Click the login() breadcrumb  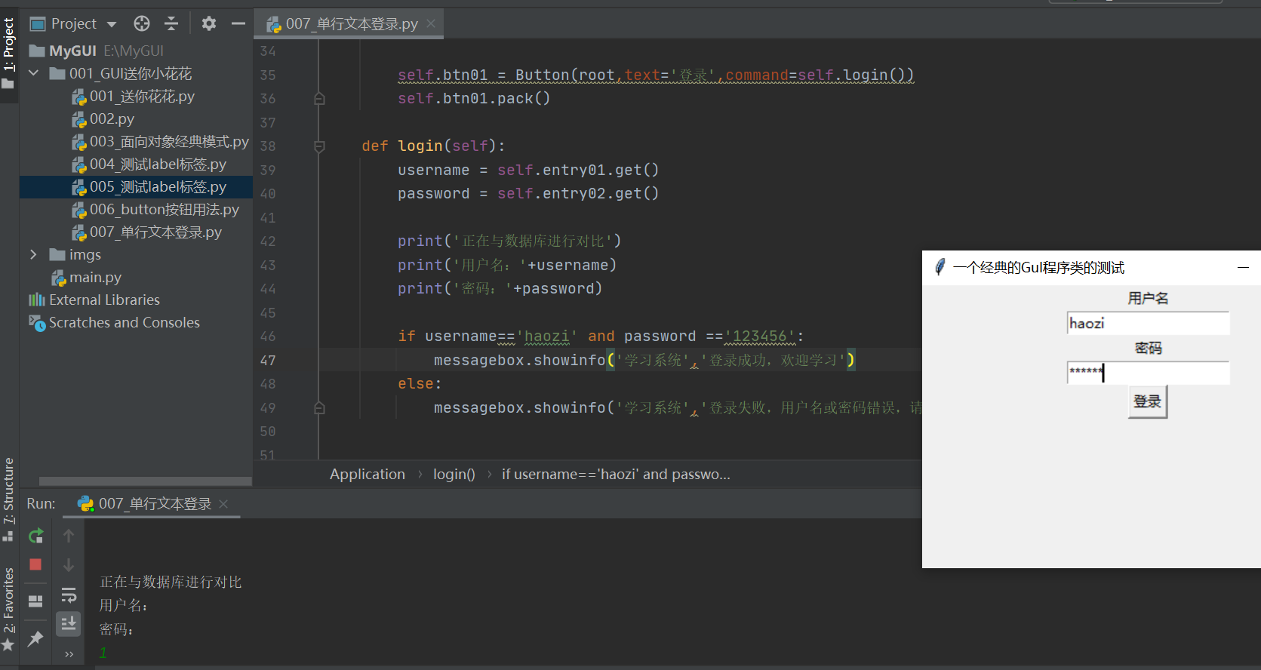point(454,474)
